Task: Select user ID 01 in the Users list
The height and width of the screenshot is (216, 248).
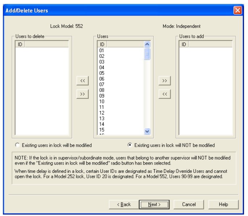Action: (x=102, y=51)
